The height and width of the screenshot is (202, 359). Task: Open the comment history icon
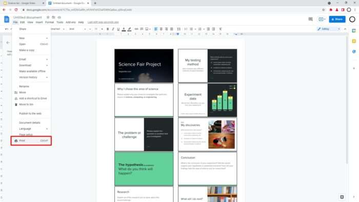[x=310, y=19]
